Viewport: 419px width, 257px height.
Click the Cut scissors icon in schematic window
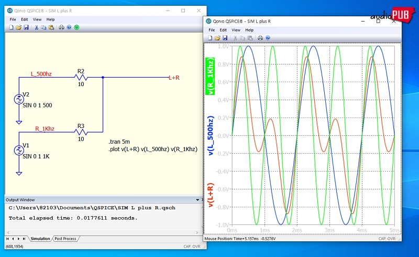coord(36,27)
